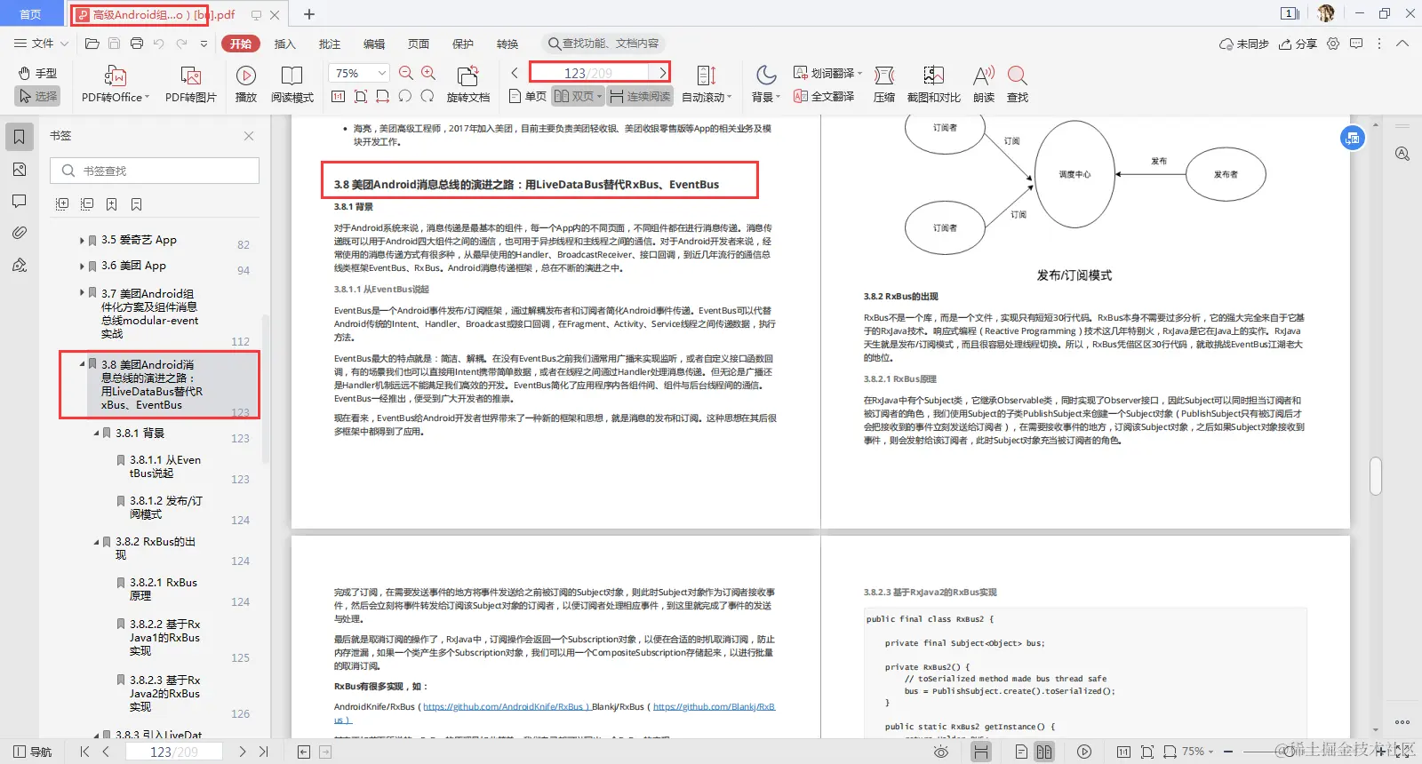Click the 分享 share button
This screenshot has width=1422, height=764.
(1298, 44)
